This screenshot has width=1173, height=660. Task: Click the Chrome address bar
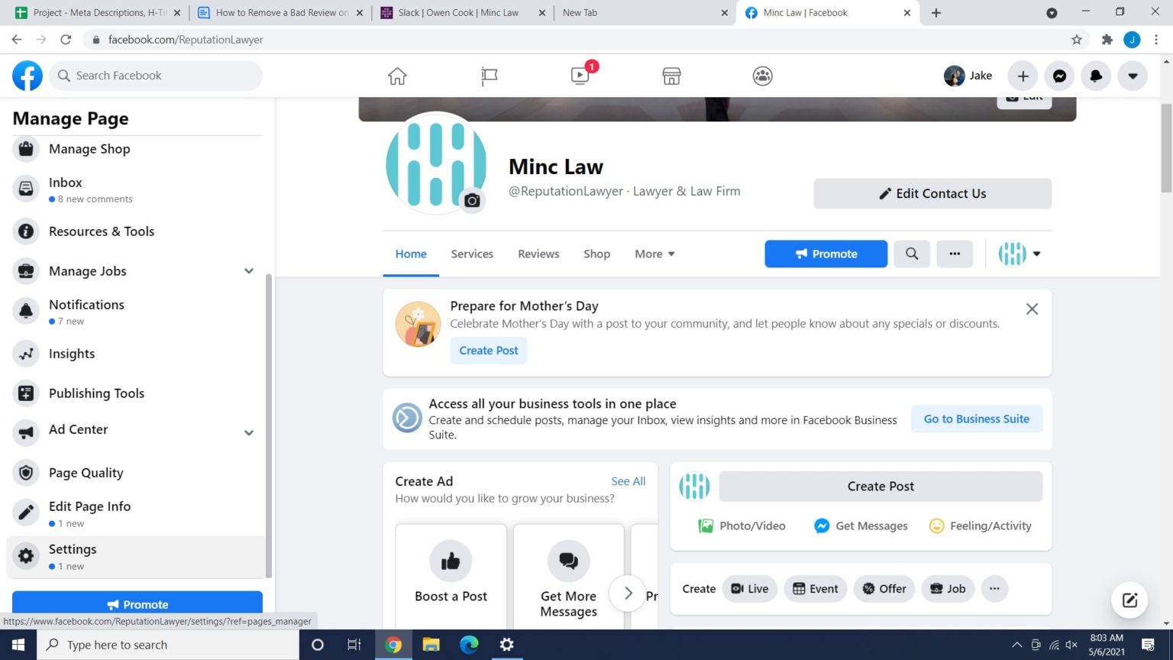[573, 40]
